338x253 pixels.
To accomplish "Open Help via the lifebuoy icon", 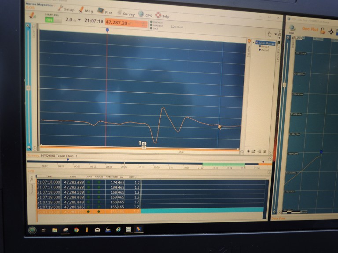I will (x=162, y=16).
